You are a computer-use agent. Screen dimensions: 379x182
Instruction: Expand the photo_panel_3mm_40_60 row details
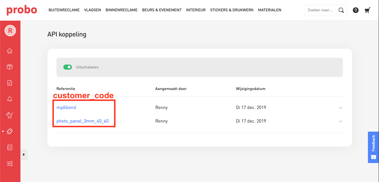(x=340, y=121)
